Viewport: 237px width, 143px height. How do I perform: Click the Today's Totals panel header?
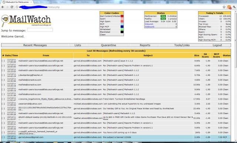(215, 13)
